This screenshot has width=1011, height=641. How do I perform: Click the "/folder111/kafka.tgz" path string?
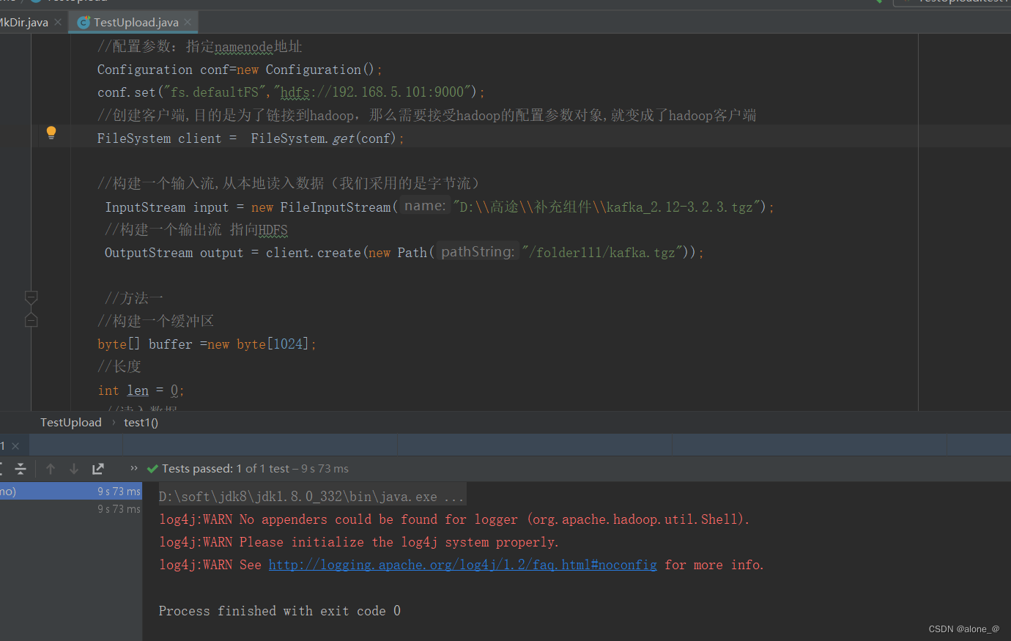point(601,253)
